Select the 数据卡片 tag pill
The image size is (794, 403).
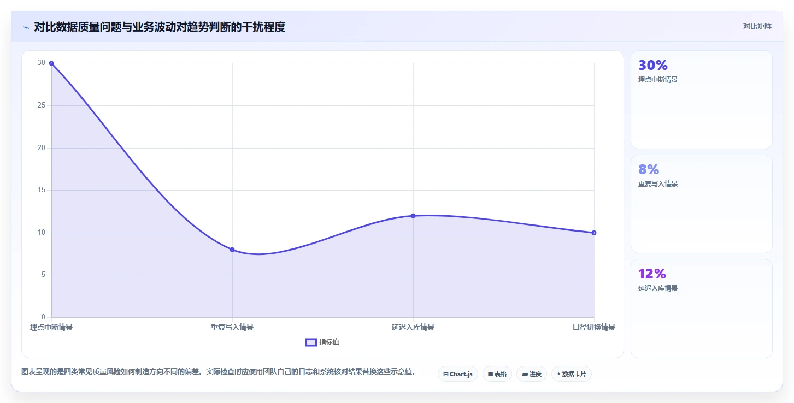[x=572, y=374]
